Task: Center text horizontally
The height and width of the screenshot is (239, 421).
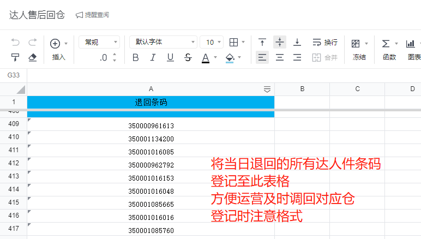Action: click(280, 57)
